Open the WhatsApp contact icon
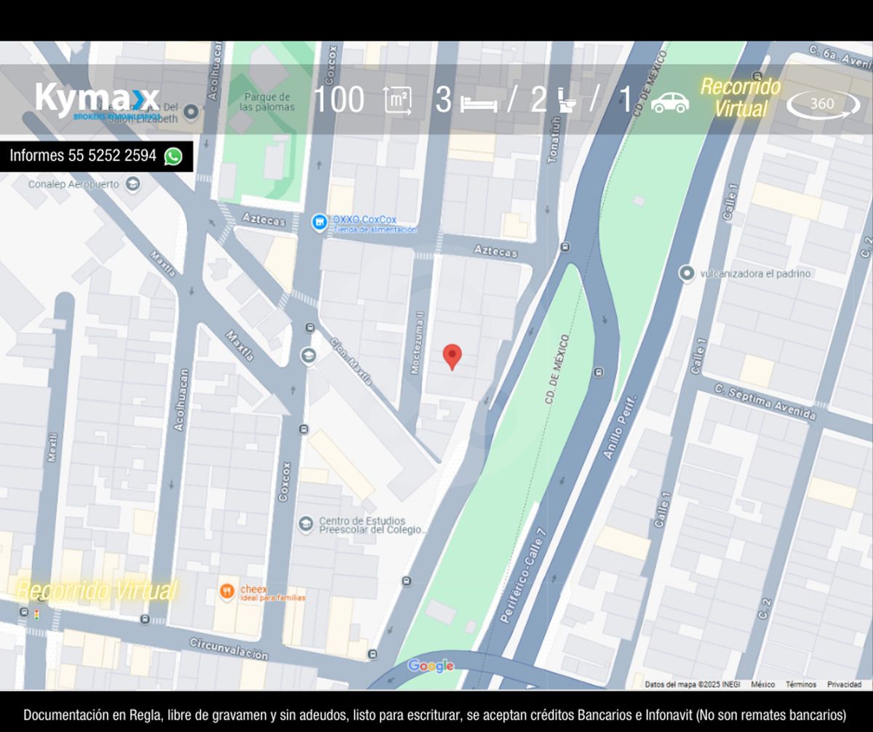This screenshot has height=732, width=873. click(x=173, y=156)
